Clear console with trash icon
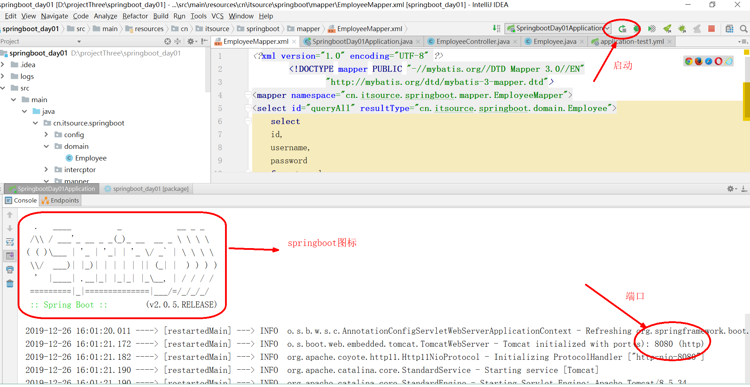 [x=10, y=284]
